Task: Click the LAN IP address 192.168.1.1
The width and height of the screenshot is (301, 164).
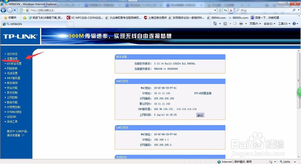Action: pyautogui.click(x=161, y=140)
